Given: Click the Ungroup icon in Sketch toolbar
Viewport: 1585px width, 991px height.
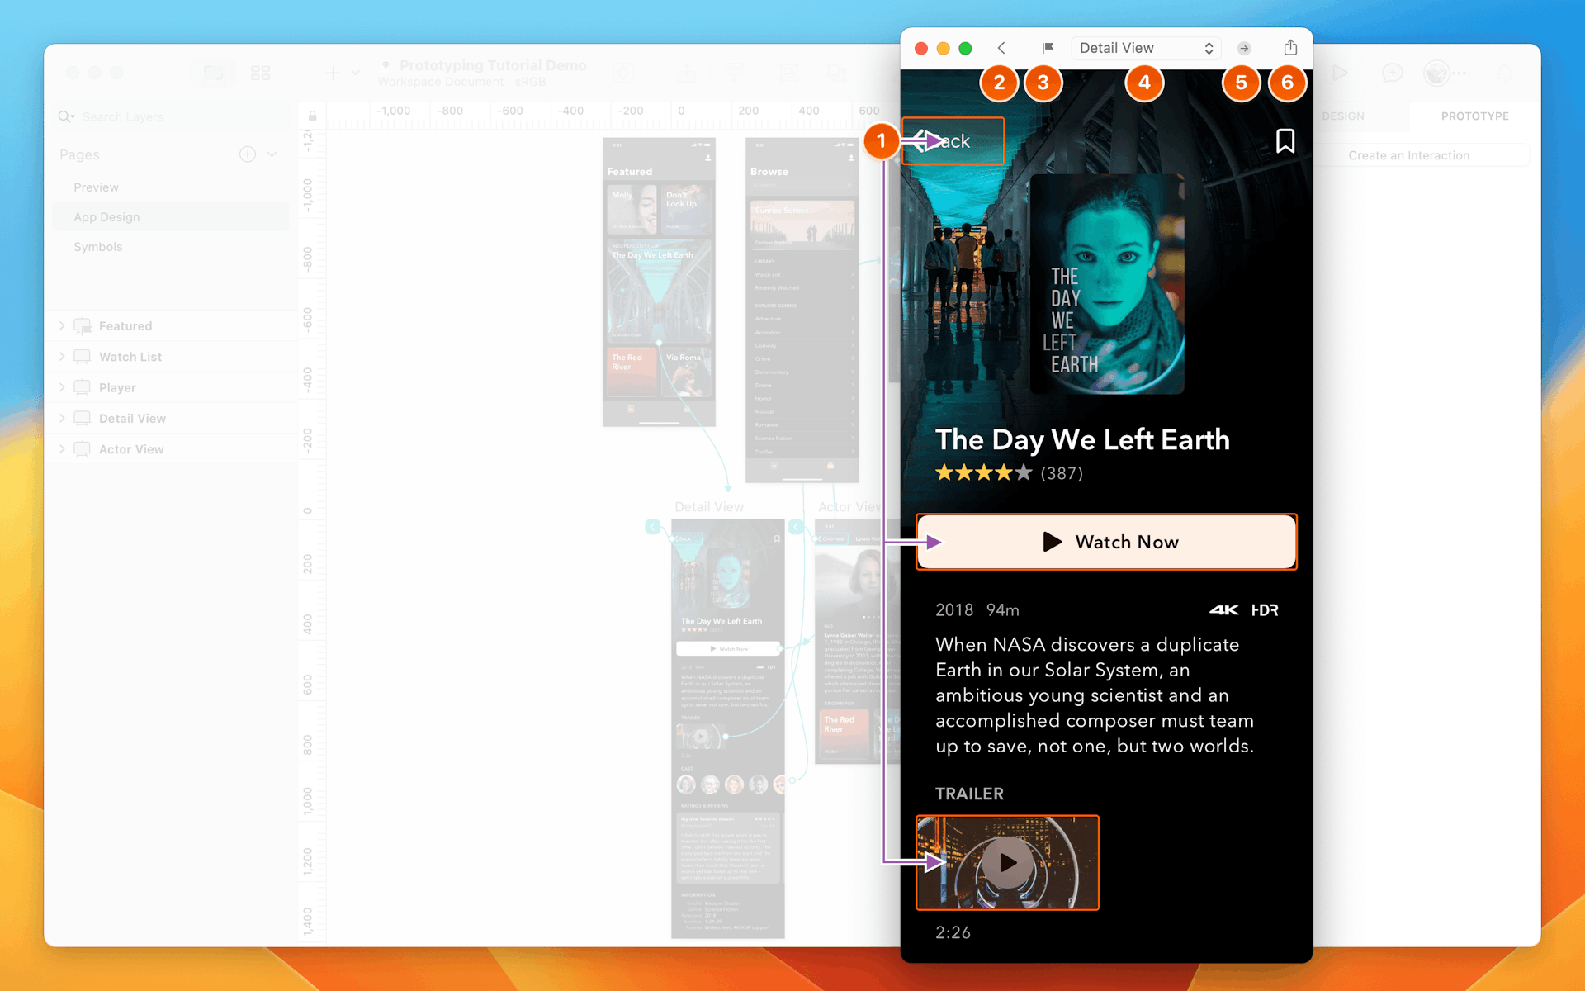Looking at the screenshot, I should point(837,73).
